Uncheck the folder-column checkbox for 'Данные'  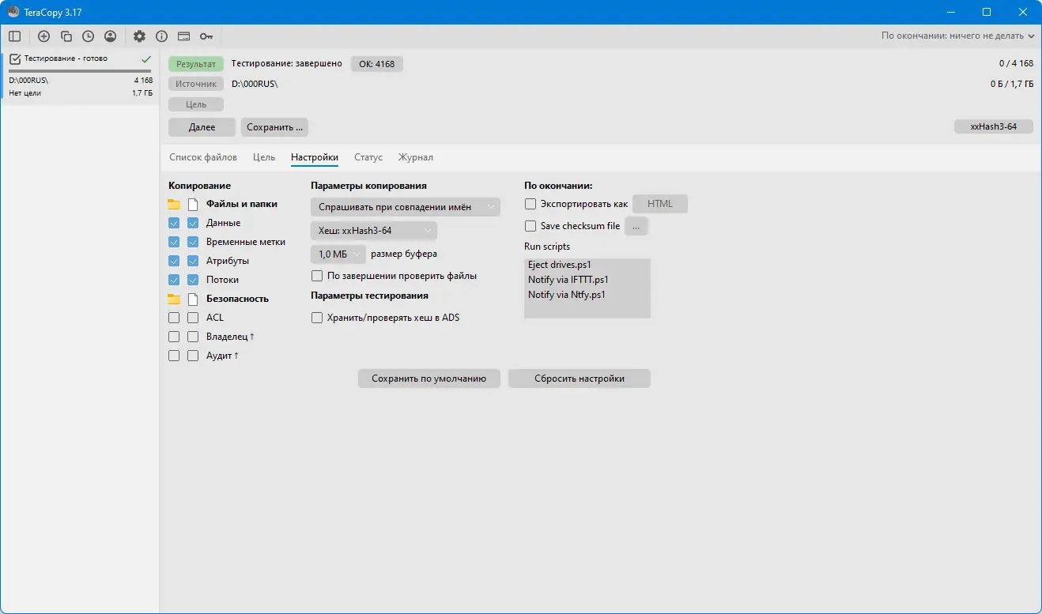click(x=174, y=223)
